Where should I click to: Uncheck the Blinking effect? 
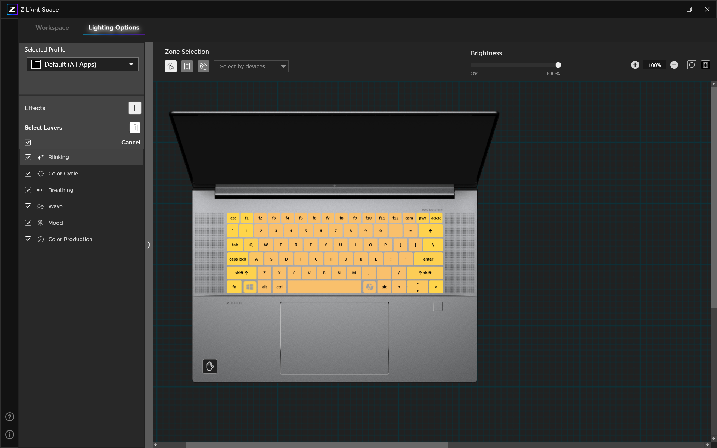click(x=28, y=157)
